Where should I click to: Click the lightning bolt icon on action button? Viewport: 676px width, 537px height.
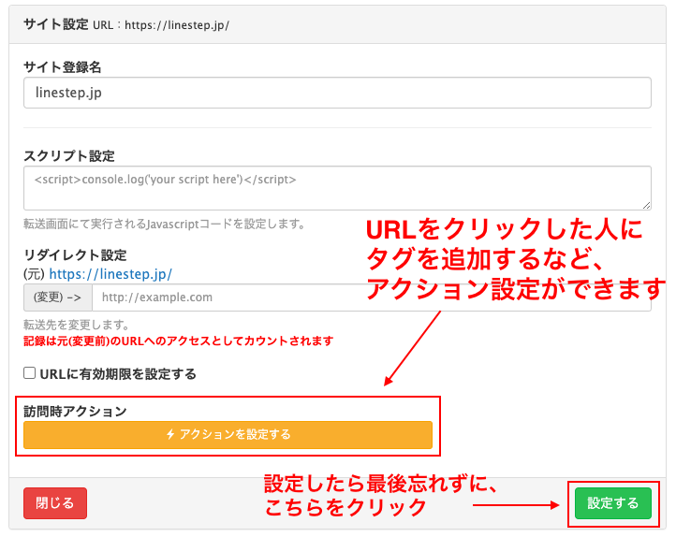coord(170,434)
